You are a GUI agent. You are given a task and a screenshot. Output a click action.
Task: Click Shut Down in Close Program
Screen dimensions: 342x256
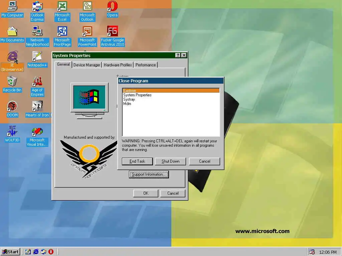click(170, 161)
